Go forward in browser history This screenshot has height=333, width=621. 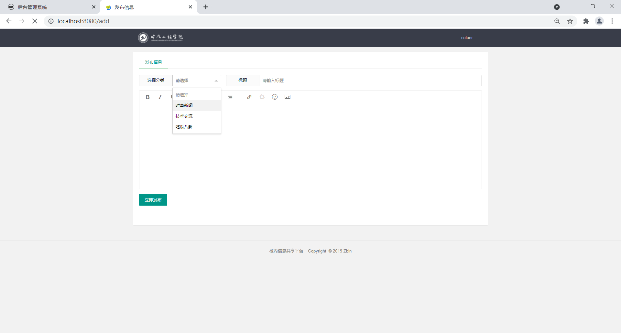click(22, 21)
